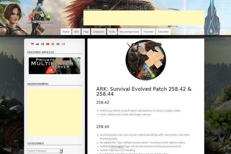Follow the Microraptor link in patch notes

pos(117,146)
